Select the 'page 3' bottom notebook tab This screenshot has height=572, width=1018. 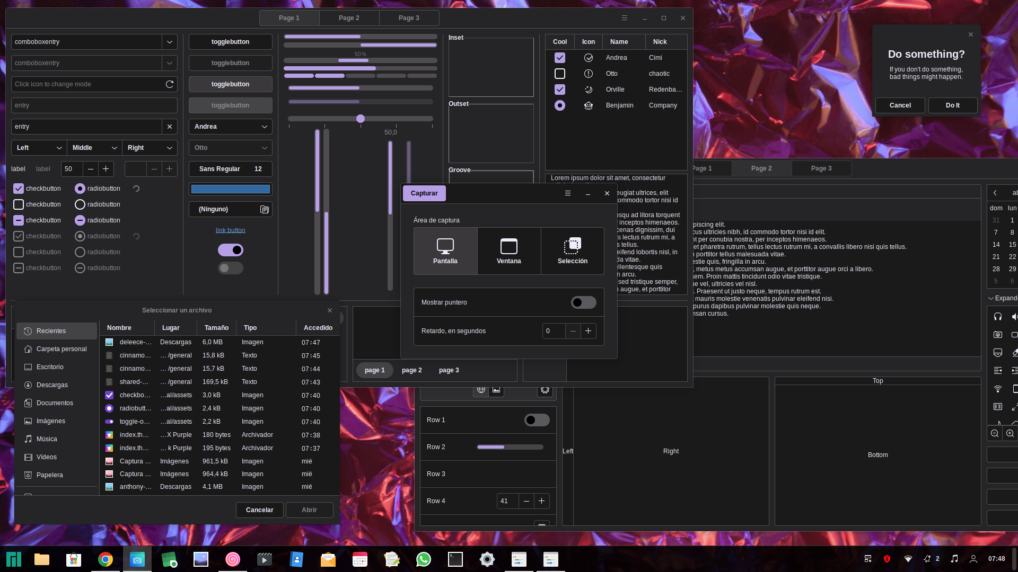[x=449, y=370]
